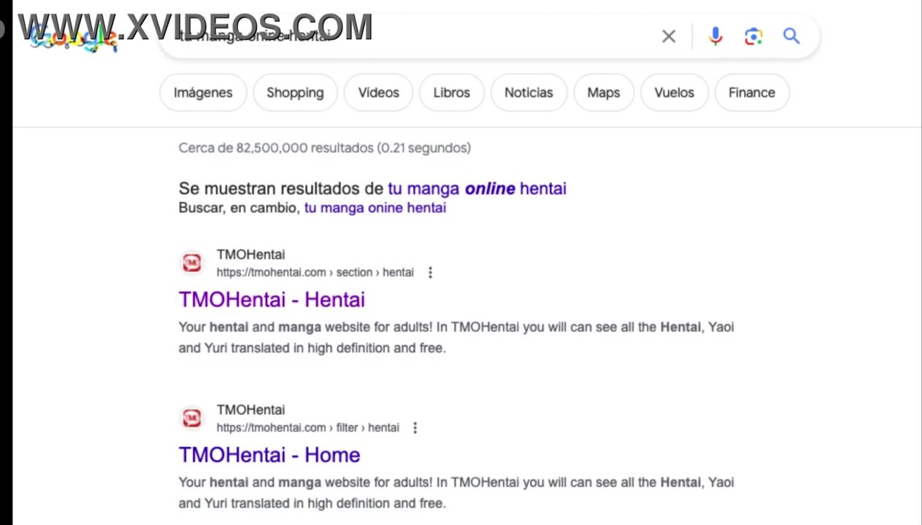Select the Noticias filter chip
The height and width of the screenshot is (525, 922).
(529, 93)
